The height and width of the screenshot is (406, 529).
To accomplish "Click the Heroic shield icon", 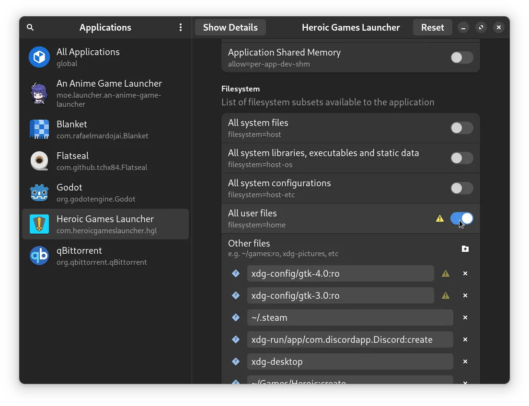I will (39, 224).
